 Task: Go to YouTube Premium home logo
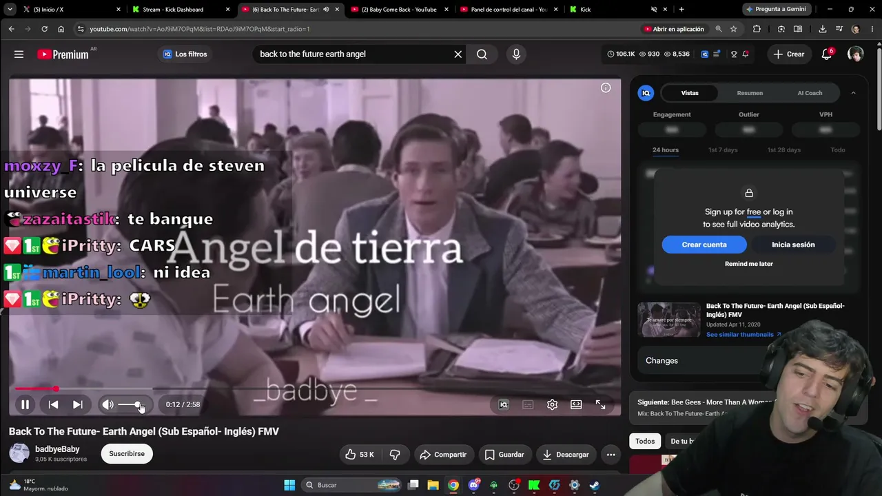click(63, 54)
